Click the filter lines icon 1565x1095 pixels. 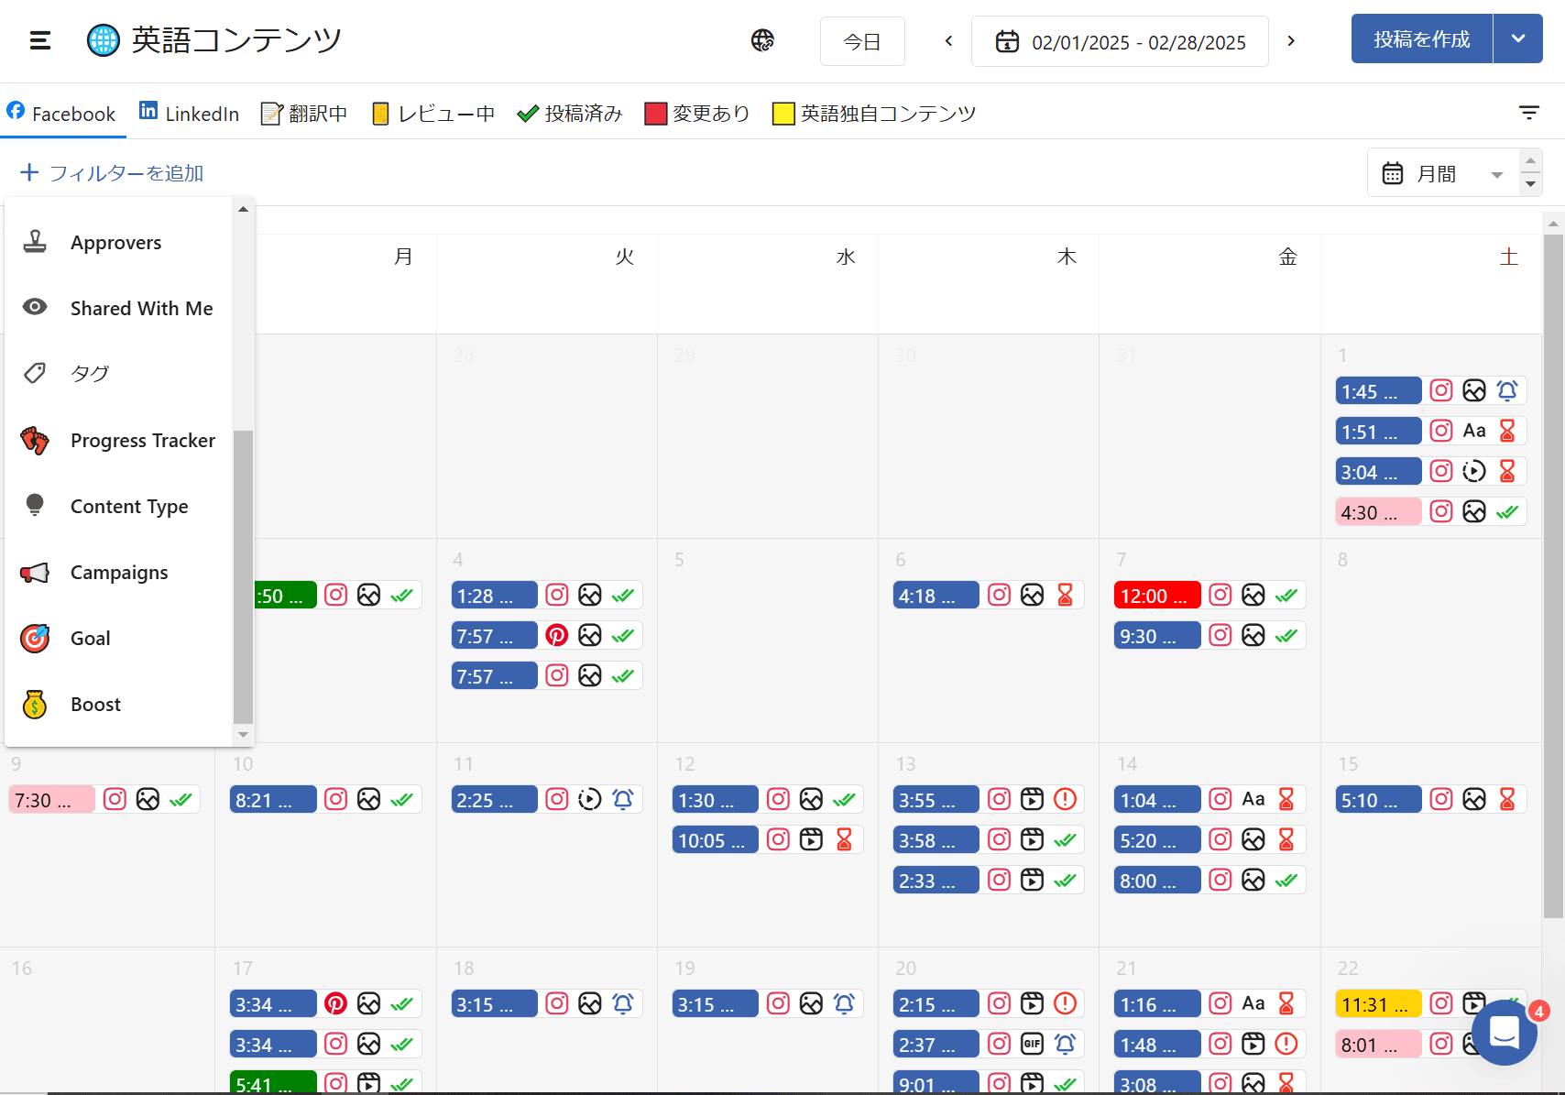1528,113
